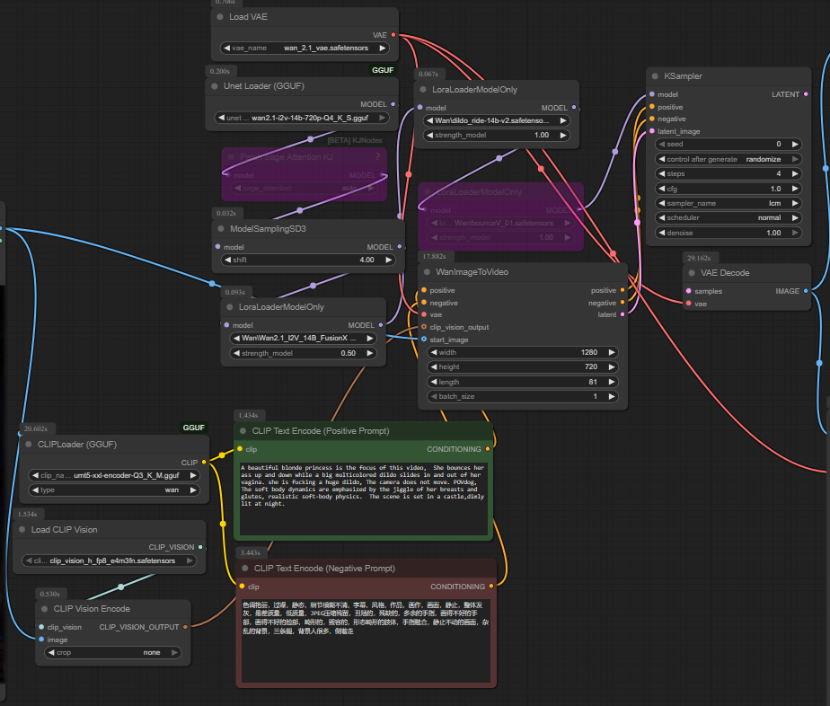Open the vae_name selector in Load VAE
This screenshot has height=706, width=830.
click(x=304, y=48)
